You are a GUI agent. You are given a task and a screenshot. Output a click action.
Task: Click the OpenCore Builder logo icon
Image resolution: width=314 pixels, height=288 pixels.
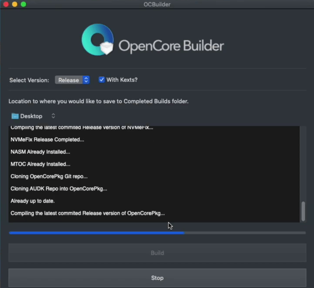[x=98, y=40]
